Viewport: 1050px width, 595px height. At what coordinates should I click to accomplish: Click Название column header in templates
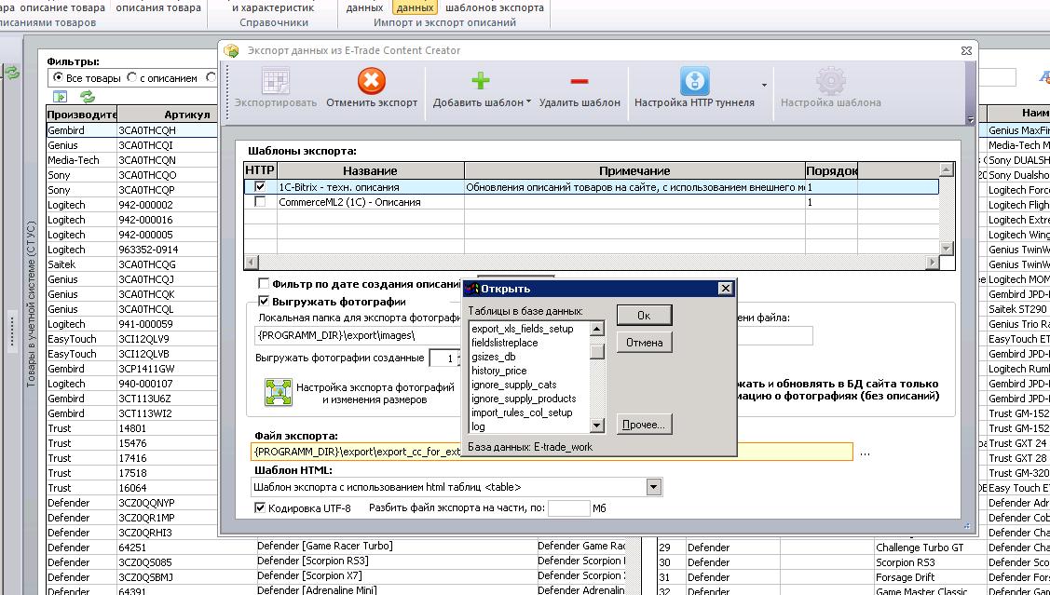[x=370, y=171]
